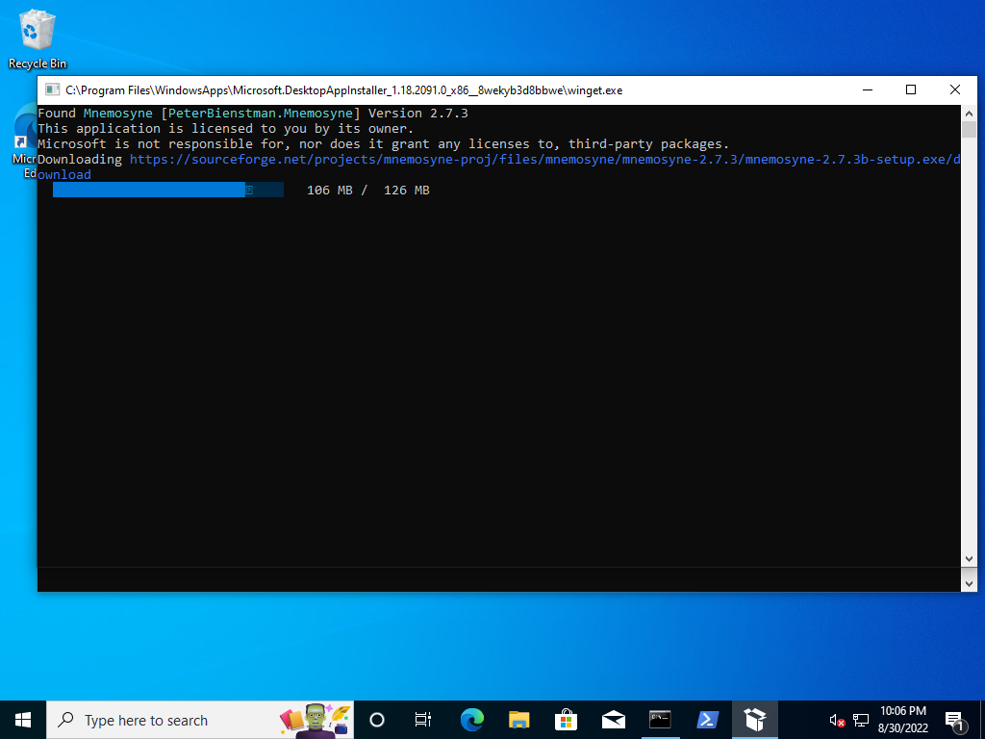Click the sourceforge download URL in console
The height and width of the screenshot is (739, 985).
(x=499, y=166)
